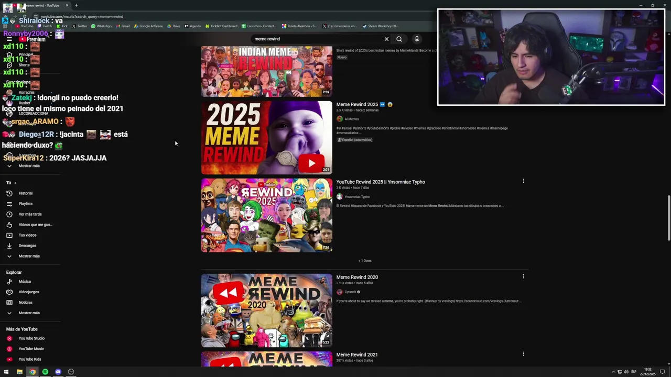Open Videojuegos under Explorar
The image size is (671, 377).
pos(28,292)
